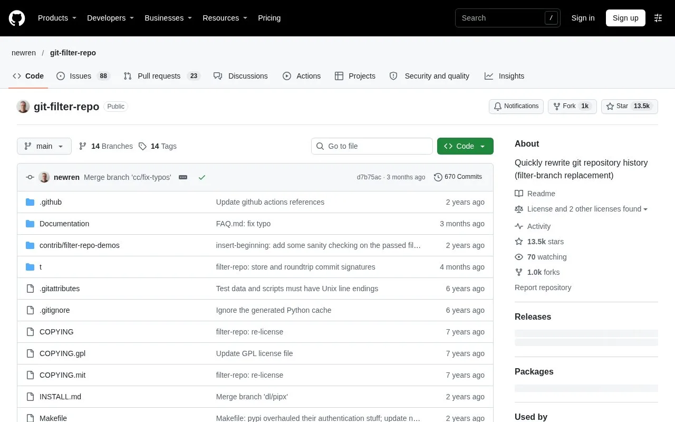Click the owner avatar beside repo title
The height and width of the screenshot is (422, 675).
tap(23, 107)
